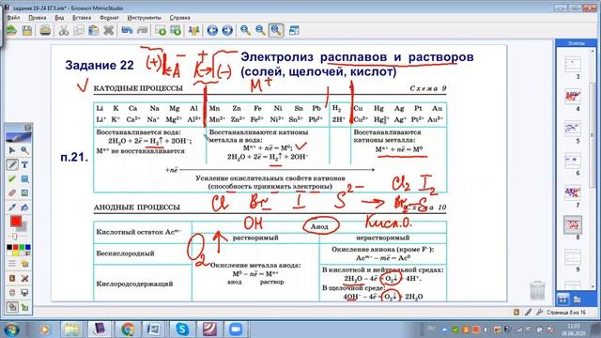Undo the last action
The width and height of the screenshot is (601, 338).
127,30
